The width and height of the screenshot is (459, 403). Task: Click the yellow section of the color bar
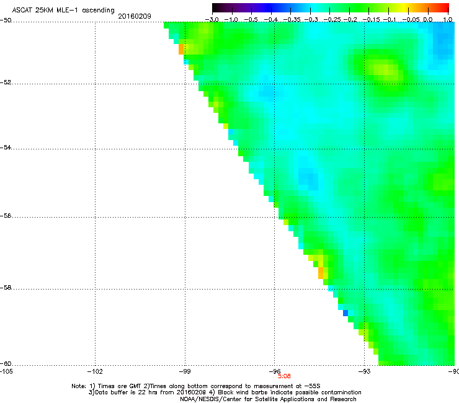pyautogui.click(x=406, y=8)
